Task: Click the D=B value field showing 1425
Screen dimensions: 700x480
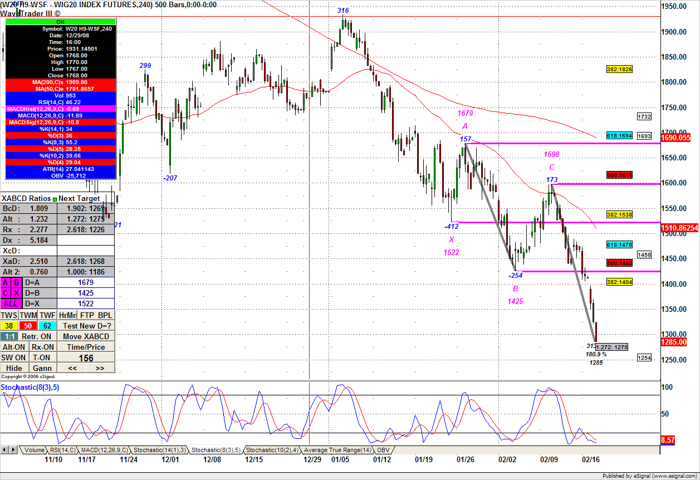Action: coord(86,293)
